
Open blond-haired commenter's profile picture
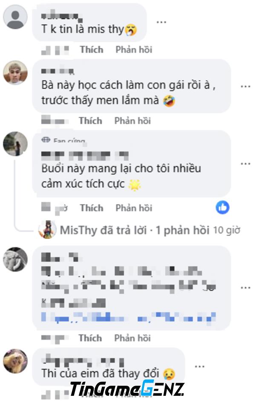(x=15, y=73)
